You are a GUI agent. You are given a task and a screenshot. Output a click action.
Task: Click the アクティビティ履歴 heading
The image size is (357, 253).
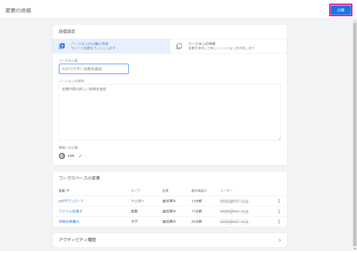click(77, 240)
